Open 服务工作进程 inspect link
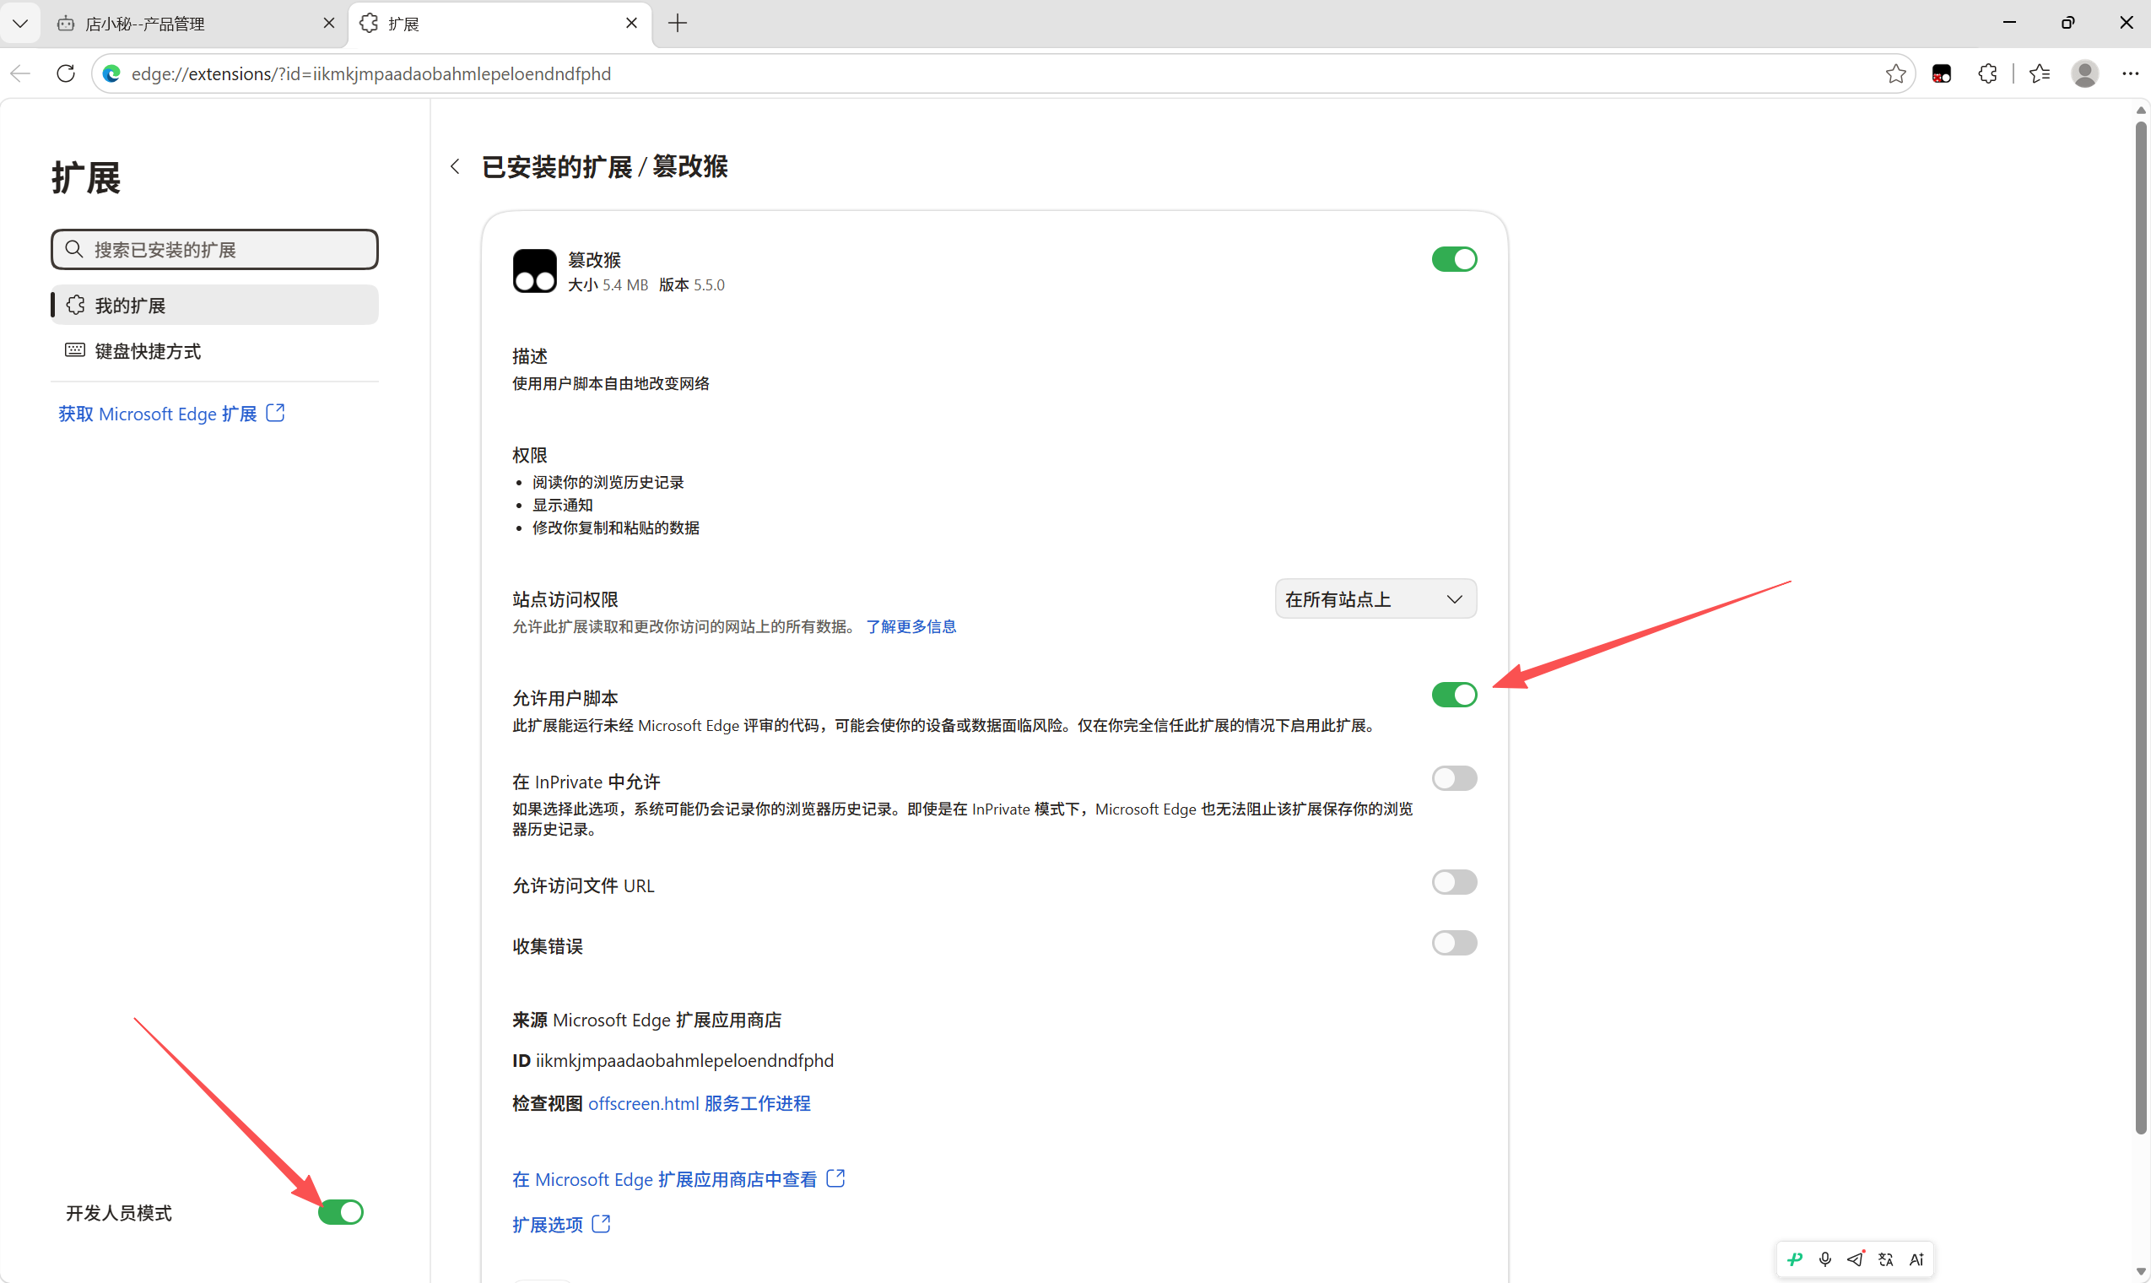Screen dimensions: 2151x1283 tap(757, 1103)
